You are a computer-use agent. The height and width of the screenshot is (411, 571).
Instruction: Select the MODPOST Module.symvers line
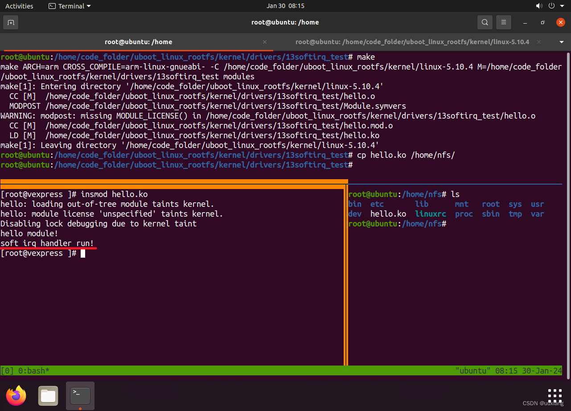pyautogui.click(x=208, y=106)
